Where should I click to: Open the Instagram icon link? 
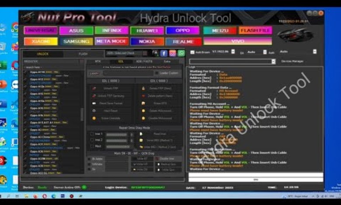(172, 53)
